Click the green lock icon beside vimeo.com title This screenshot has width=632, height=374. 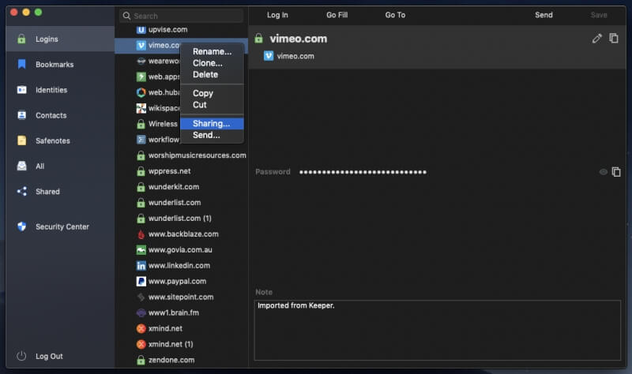click(x=259, y=38)
